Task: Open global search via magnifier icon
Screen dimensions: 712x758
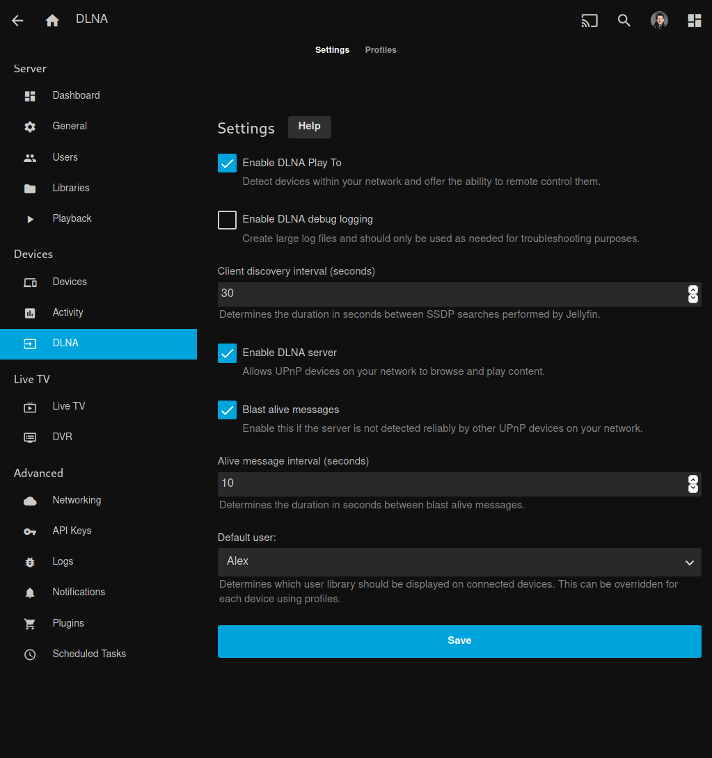Action: (624, 20)
